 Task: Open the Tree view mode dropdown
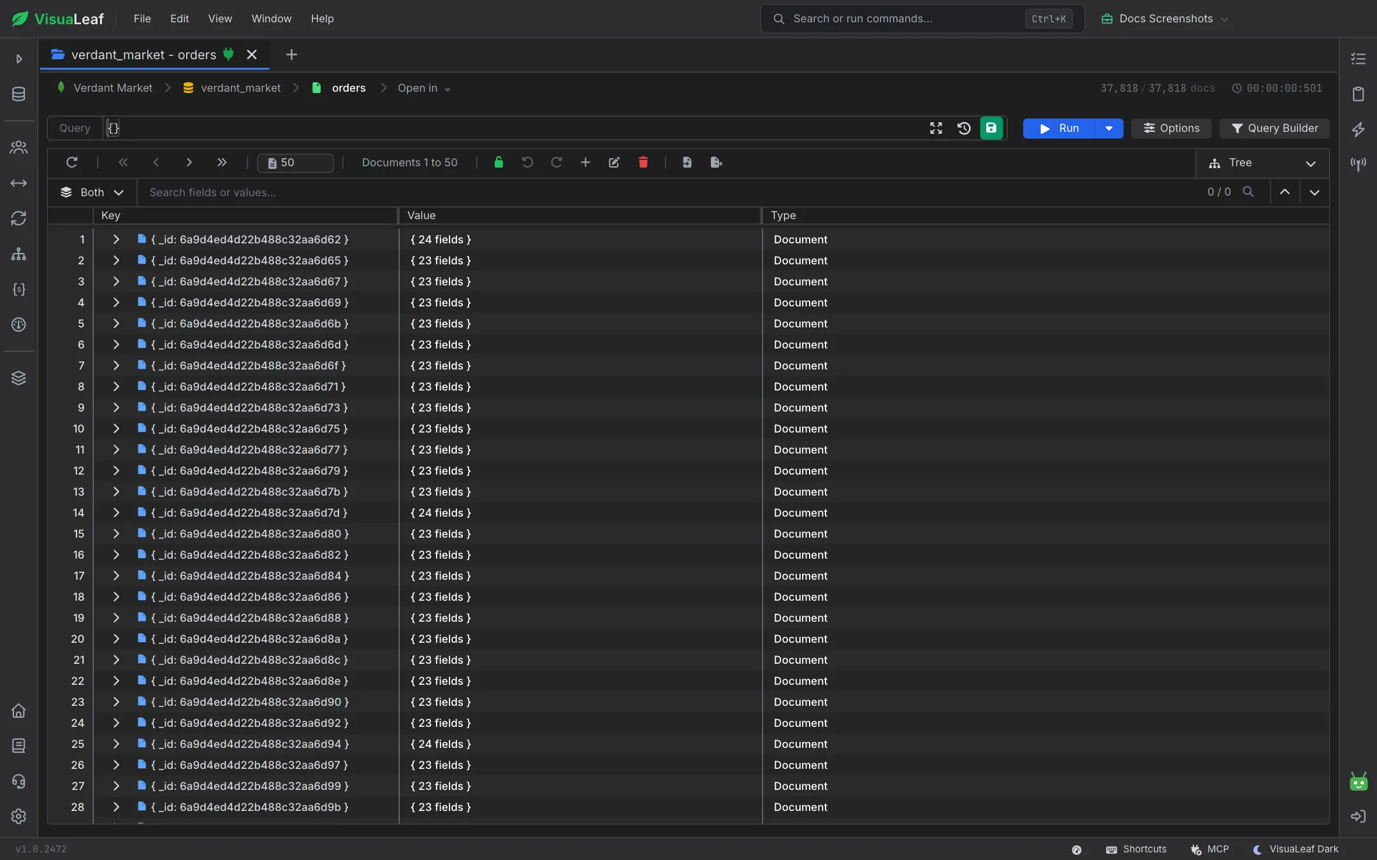pos(1262,163)
